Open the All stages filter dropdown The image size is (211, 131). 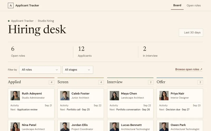tap(78, 70)
